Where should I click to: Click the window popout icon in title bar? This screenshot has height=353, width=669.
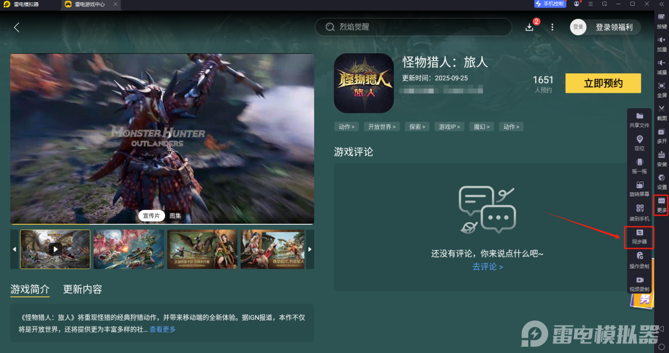click(x=604, y=4)
